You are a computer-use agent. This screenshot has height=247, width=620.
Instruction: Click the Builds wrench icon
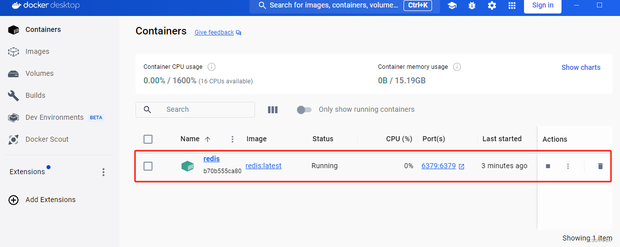pyautogui.click(x=13, y=95)
